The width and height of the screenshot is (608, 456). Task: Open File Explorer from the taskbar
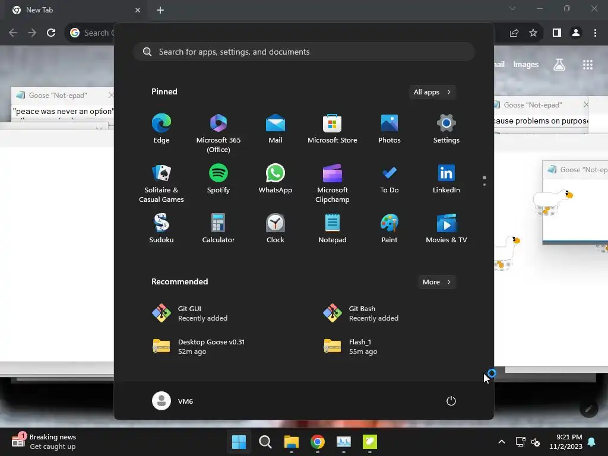click(291, 442)
